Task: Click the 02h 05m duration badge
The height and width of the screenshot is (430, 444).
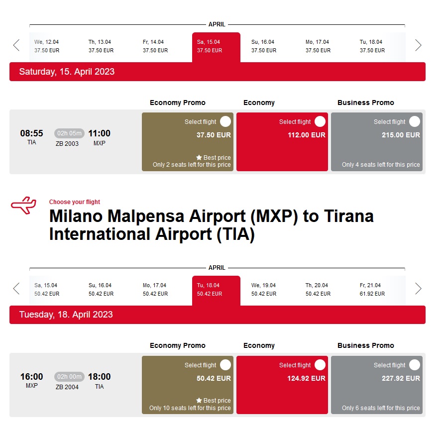Action: point(69,133)
